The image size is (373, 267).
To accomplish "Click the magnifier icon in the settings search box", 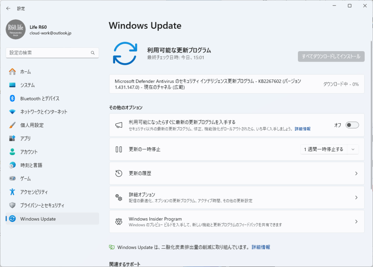I will point(93,53).
